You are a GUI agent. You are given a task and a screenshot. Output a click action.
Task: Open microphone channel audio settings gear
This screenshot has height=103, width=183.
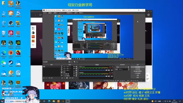tap(112, 70)
